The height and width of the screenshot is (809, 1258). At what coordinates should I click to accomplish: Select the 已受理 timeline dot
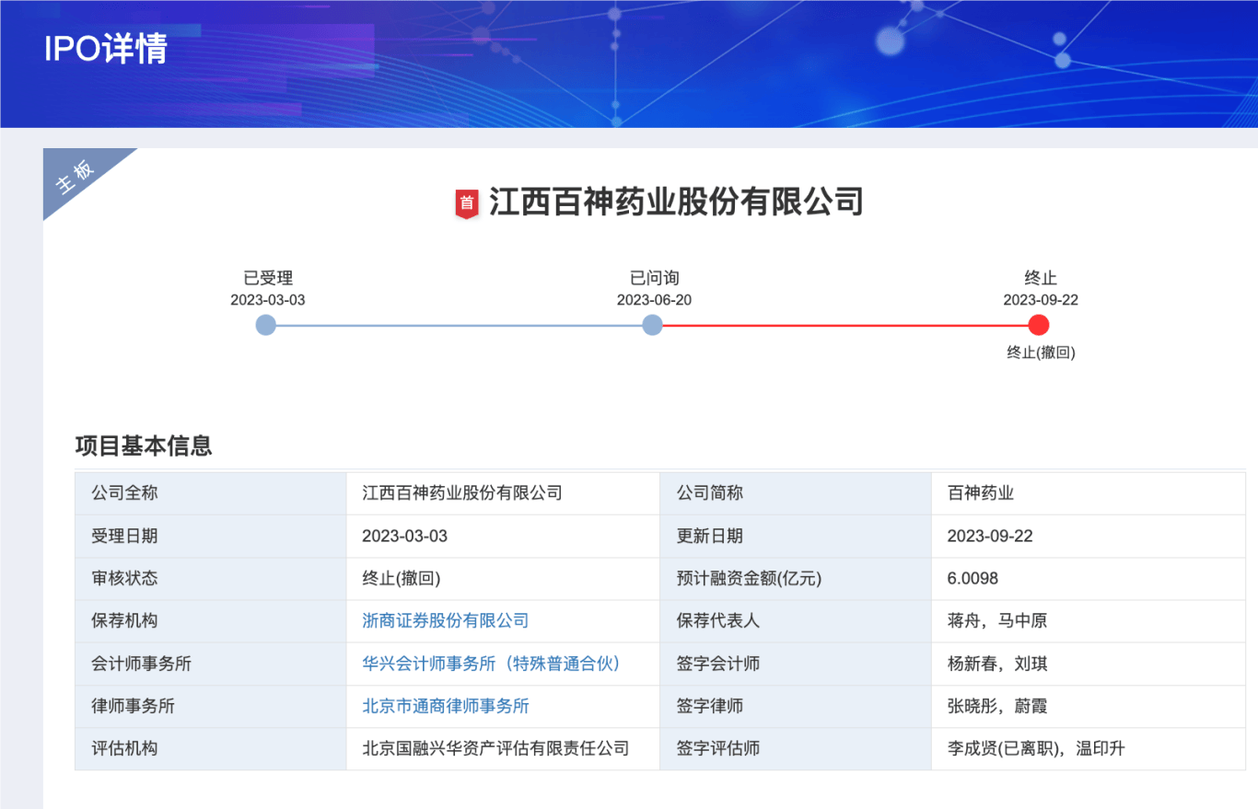[266, 325]
